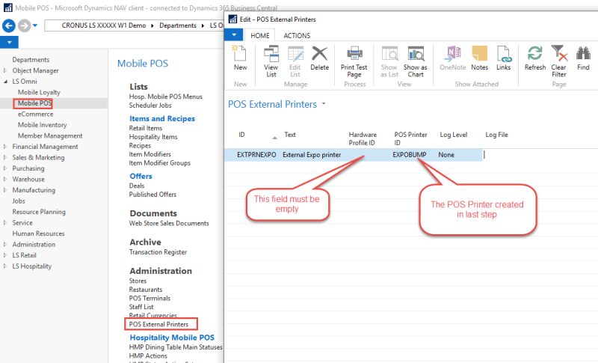Select CRONUS LS XXXXX W1 Demo breadcrumb
The height and width of the screenshot is (363, 598).
[x=104, y=25]
